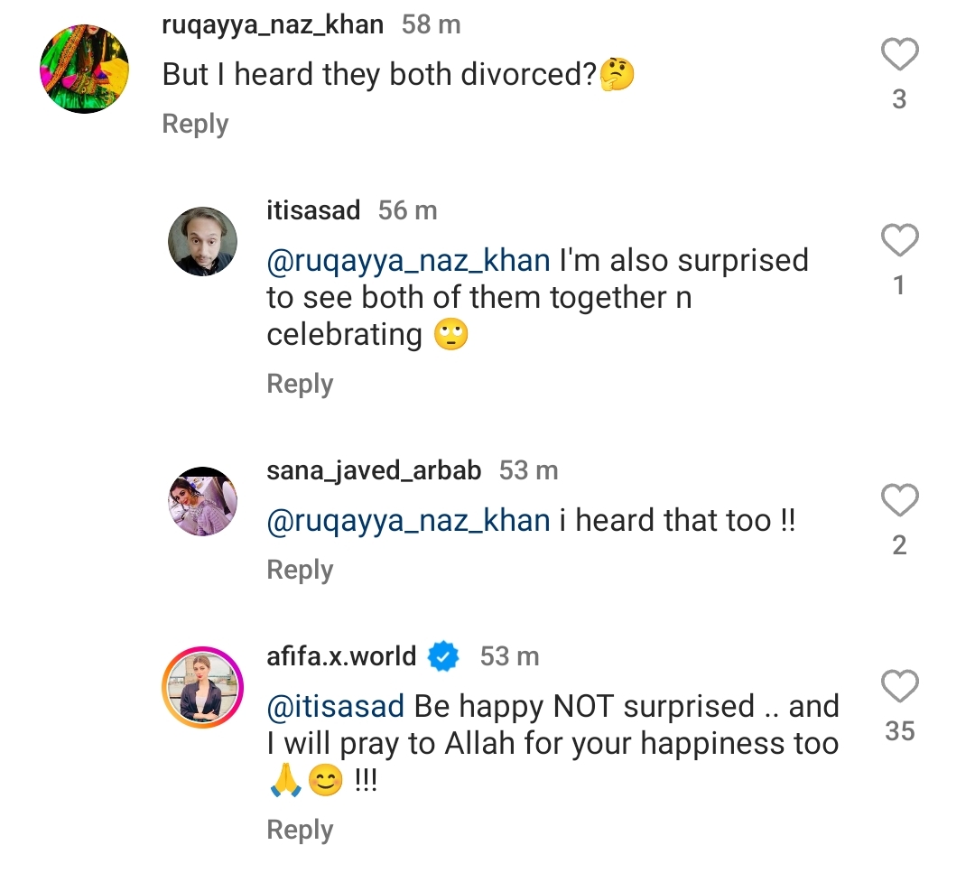975x873 pixels.
Task: View afifa.x.world's profile picture
Action: point(202,687)
